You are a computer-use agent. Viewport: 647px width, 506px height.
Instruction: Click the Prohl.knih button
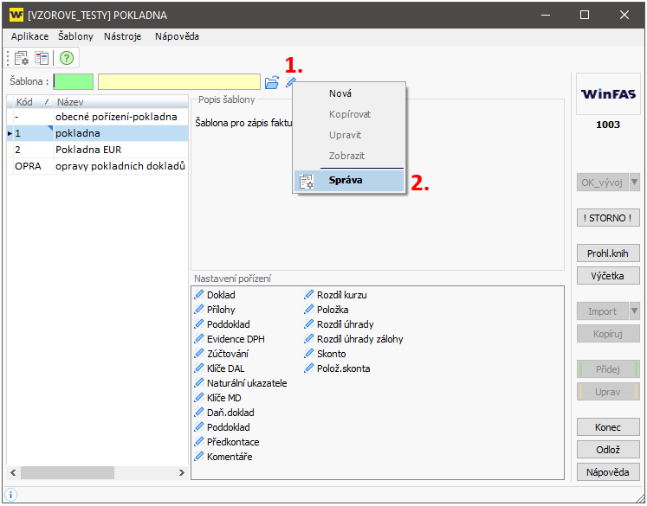pos(608,253)
